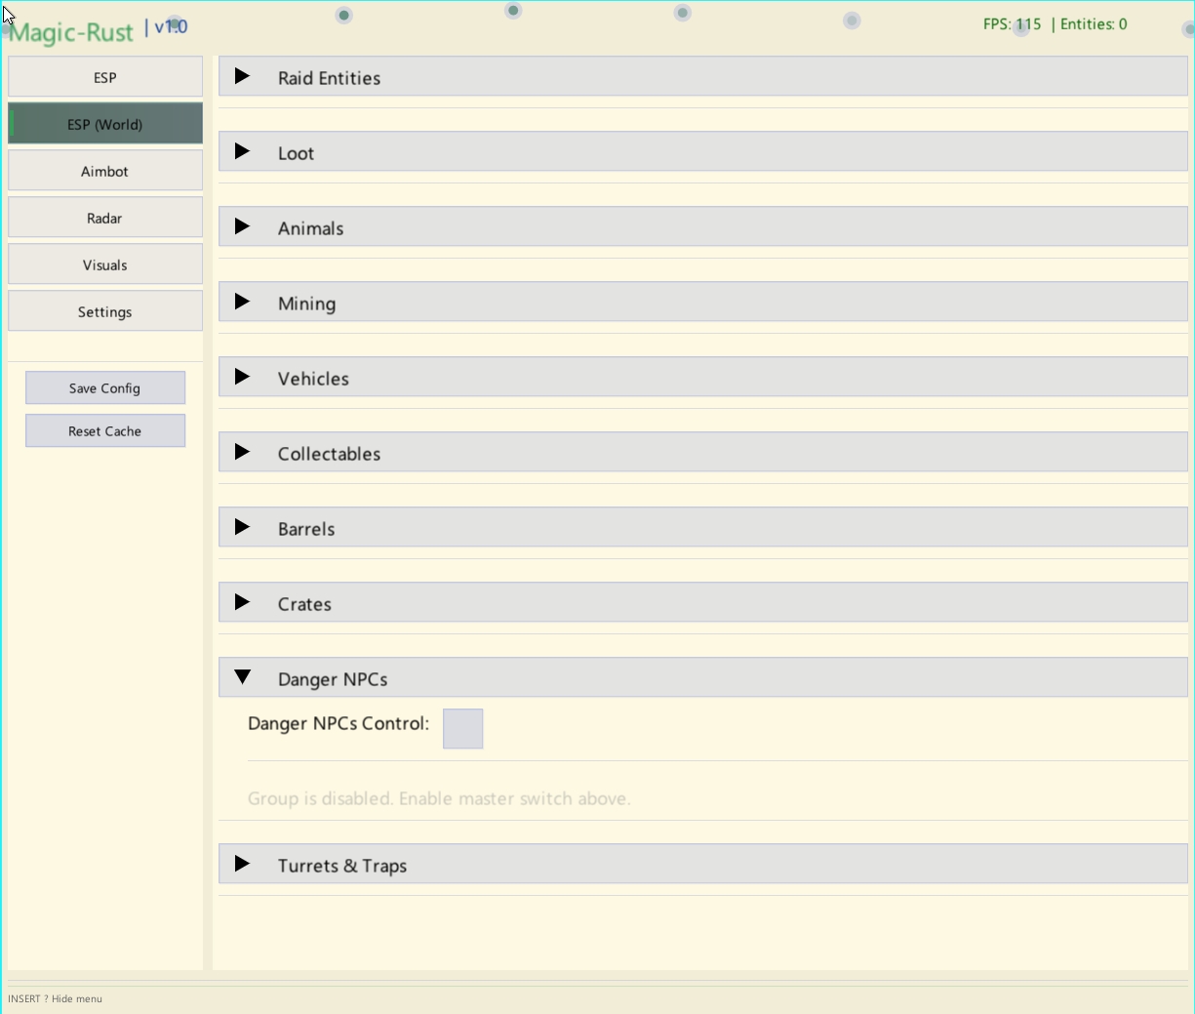Click the Magic-Rust logo title
The image size is (1195, 1014).
pos(71,32)
